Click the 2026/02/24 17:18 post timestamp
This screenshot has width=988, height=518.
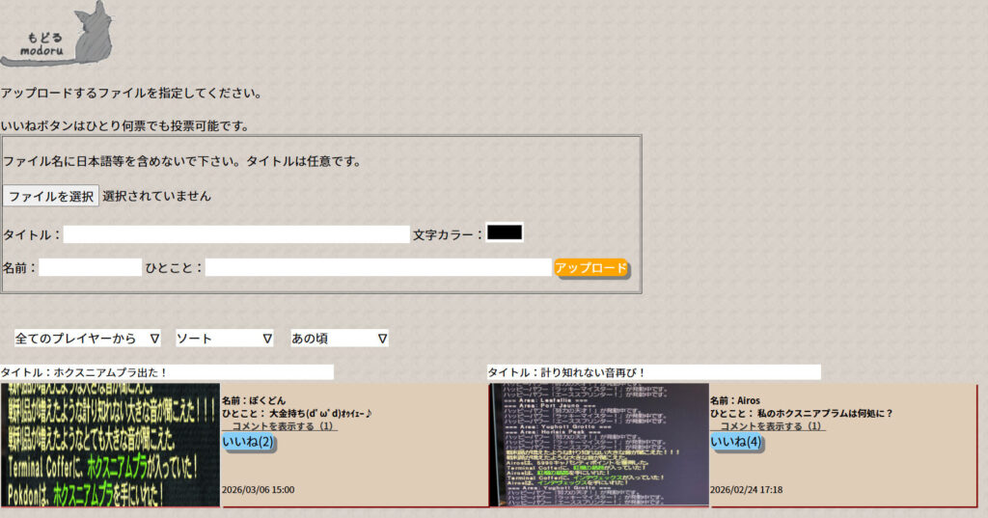point(746,490)
